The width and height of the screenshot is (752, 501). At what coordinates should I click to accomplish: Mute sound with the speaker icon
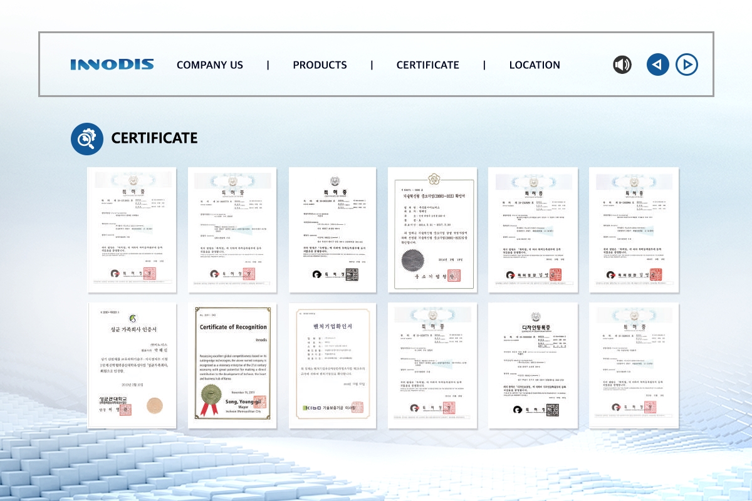[622, 65]
